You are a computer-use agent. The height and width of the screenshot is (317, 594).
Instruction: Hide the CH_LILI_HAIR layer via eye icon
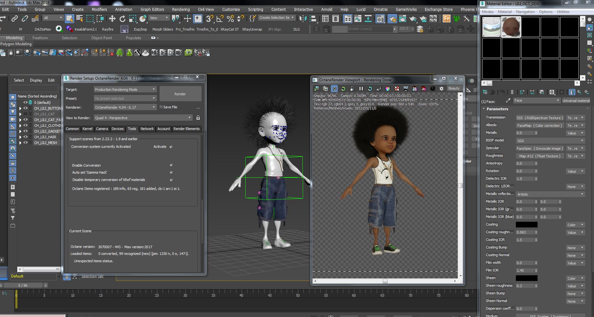click(26, 137)
